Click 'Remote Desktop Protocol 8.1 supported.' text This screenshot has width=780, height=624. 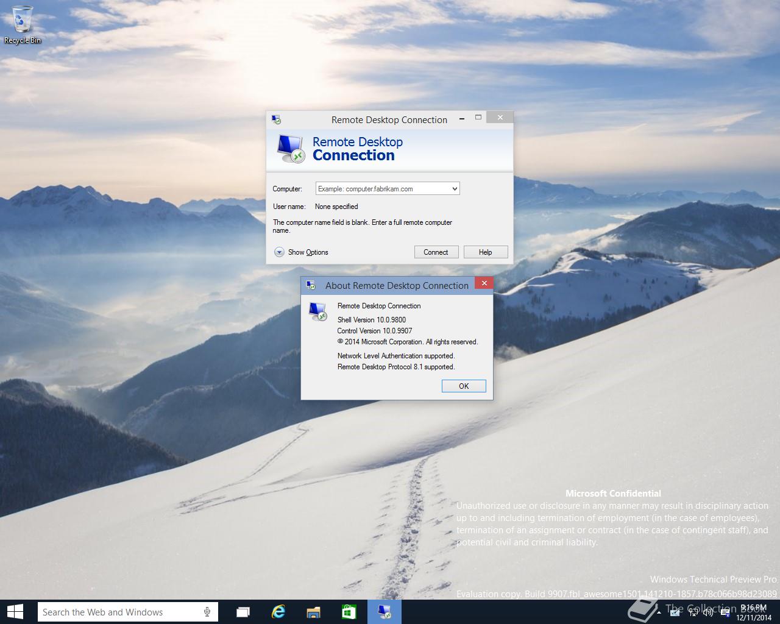(396, 367)
